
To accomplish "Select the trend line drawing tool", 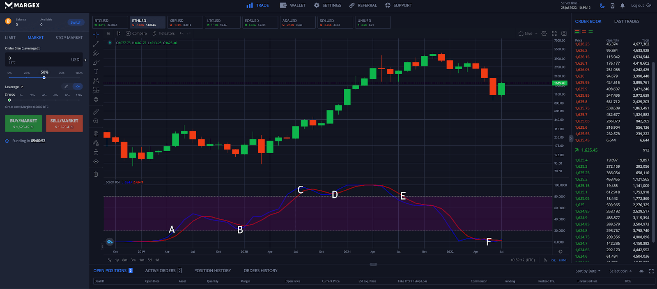I will [96, 44].
